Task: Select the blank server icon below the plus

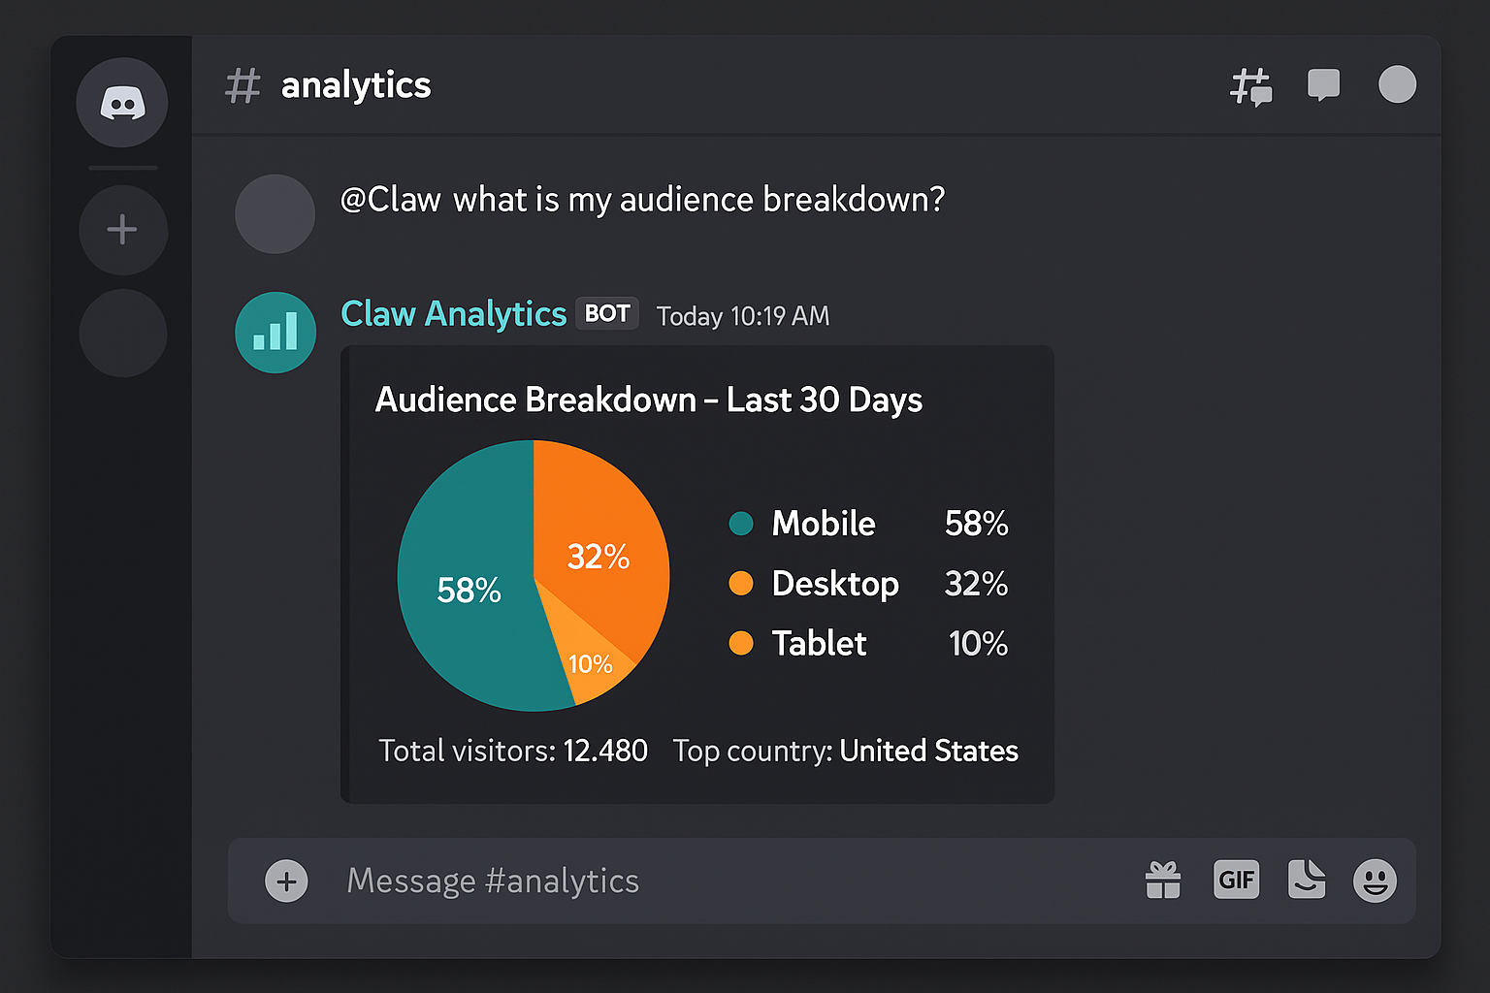Action: coord(122,333)
